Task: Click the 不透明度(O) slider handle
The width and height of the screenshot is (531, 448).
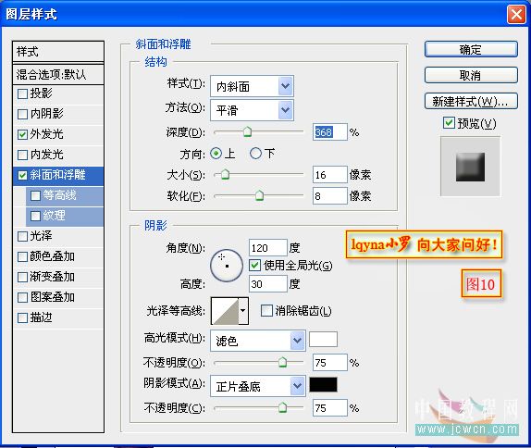Action: coord(282,363)
